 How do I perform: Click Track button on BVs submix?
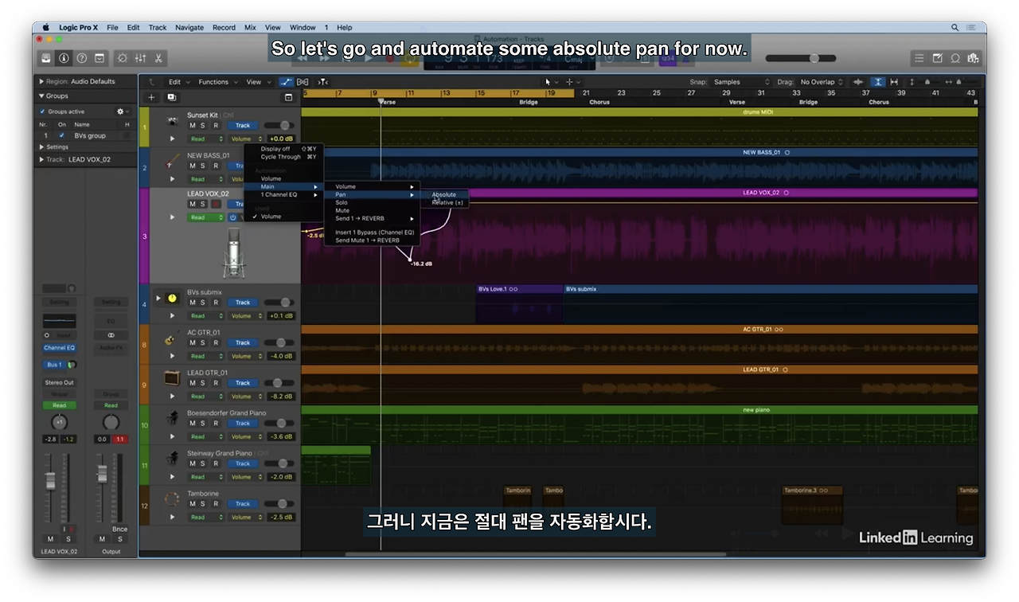pos(243,303)
